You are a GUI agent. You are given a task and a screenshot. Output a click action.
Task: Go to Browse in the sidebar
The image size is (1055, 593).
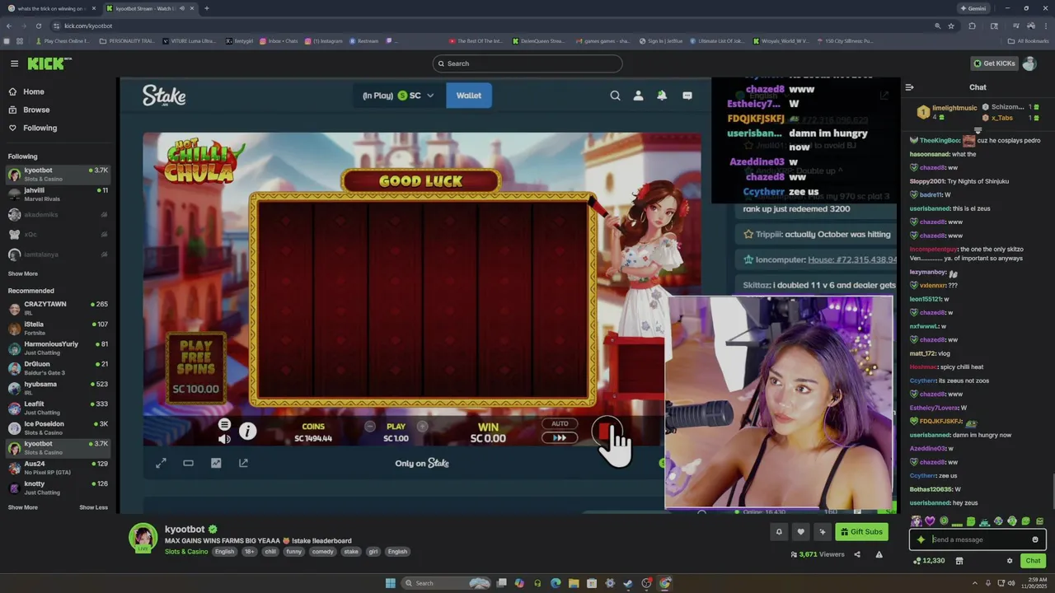(x=29, y=110)
